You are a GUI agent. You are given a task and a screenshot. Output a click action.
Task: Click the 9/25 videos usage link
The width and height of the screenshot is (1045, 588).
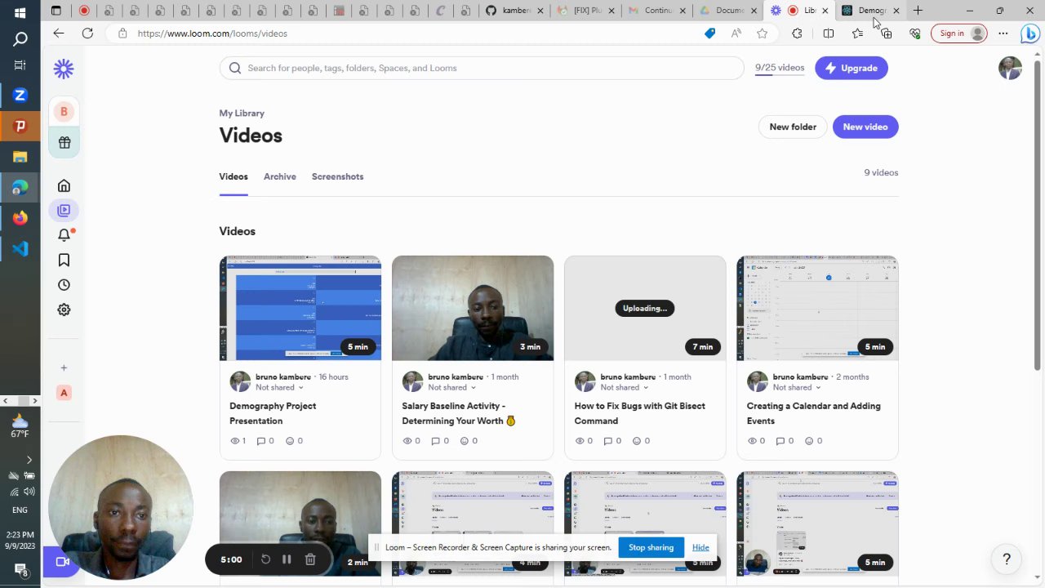tap(780, 68)
